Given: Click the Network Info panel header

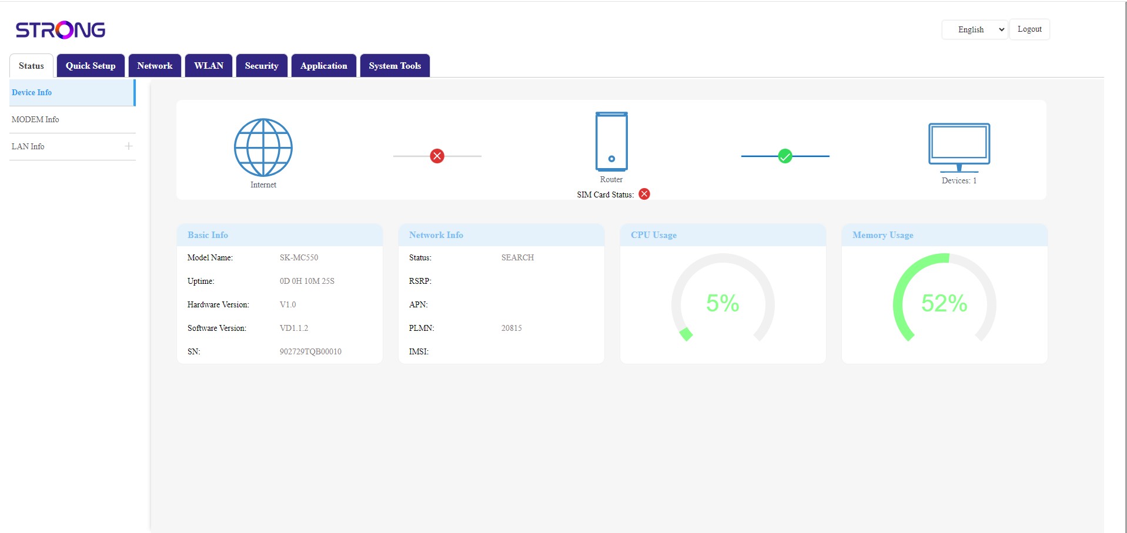Looking at the screenshot, I should 501,235.
